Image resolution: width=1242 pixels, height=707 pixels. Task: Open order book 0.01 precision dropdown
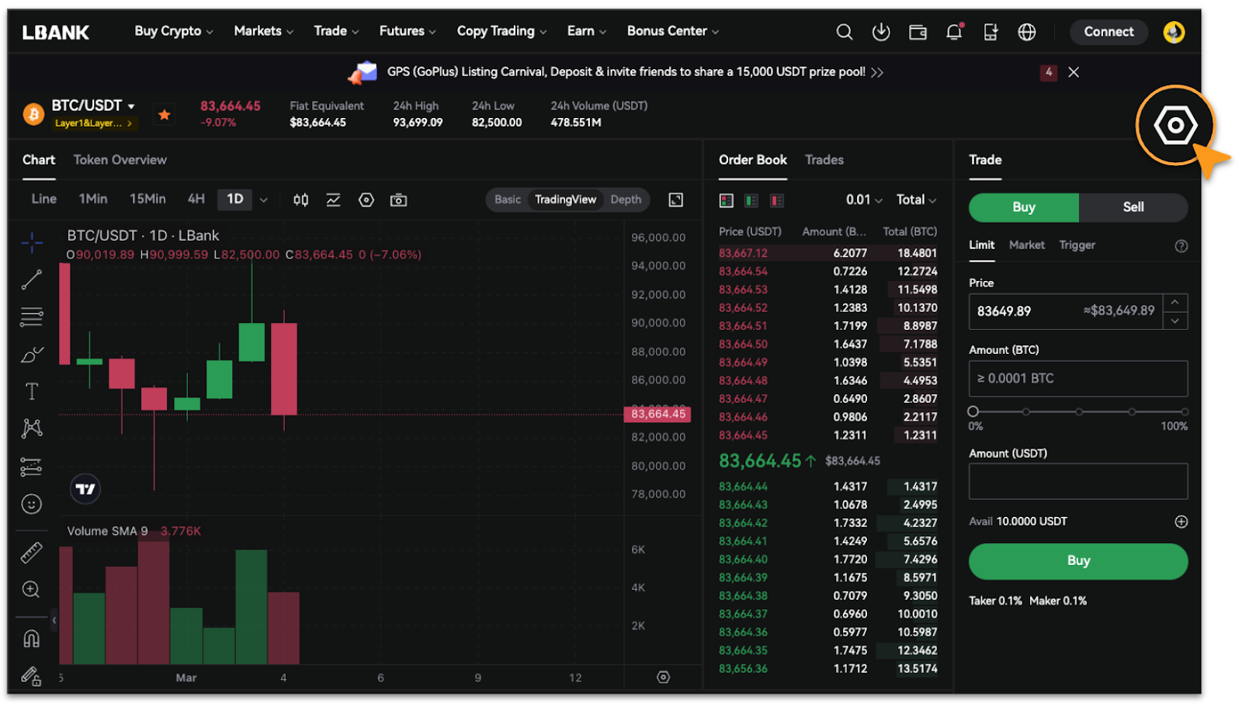[x=864, y=200]
